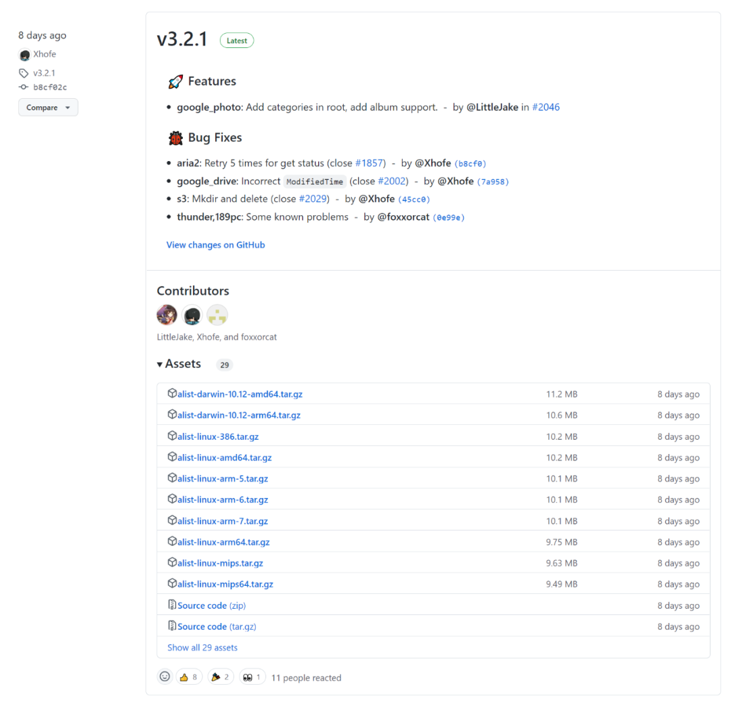Download alist-linux-386.tar.gz
Image resolution: width=731 pixels, height=707 pixels.
point(218,436)
